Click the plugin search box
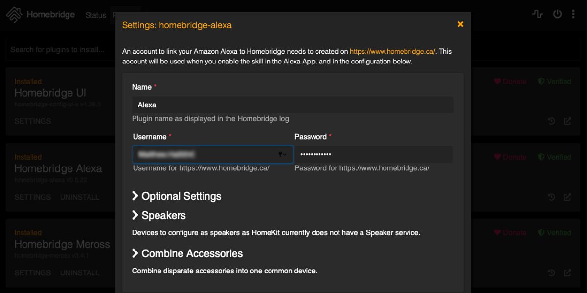The image size is (587, 293). pyautogui.click(x=59, y=49)
